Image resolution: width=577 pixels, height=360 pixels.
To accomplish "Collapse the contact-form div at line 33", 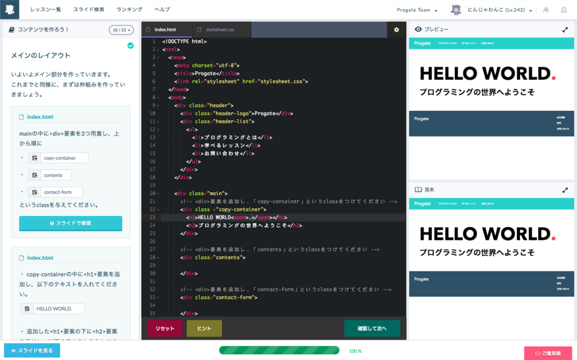I will coord(158,298).
